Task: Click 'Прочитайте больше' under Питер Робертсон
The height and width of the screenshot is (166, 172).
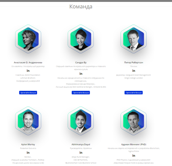Action: [x=134, y=92]
